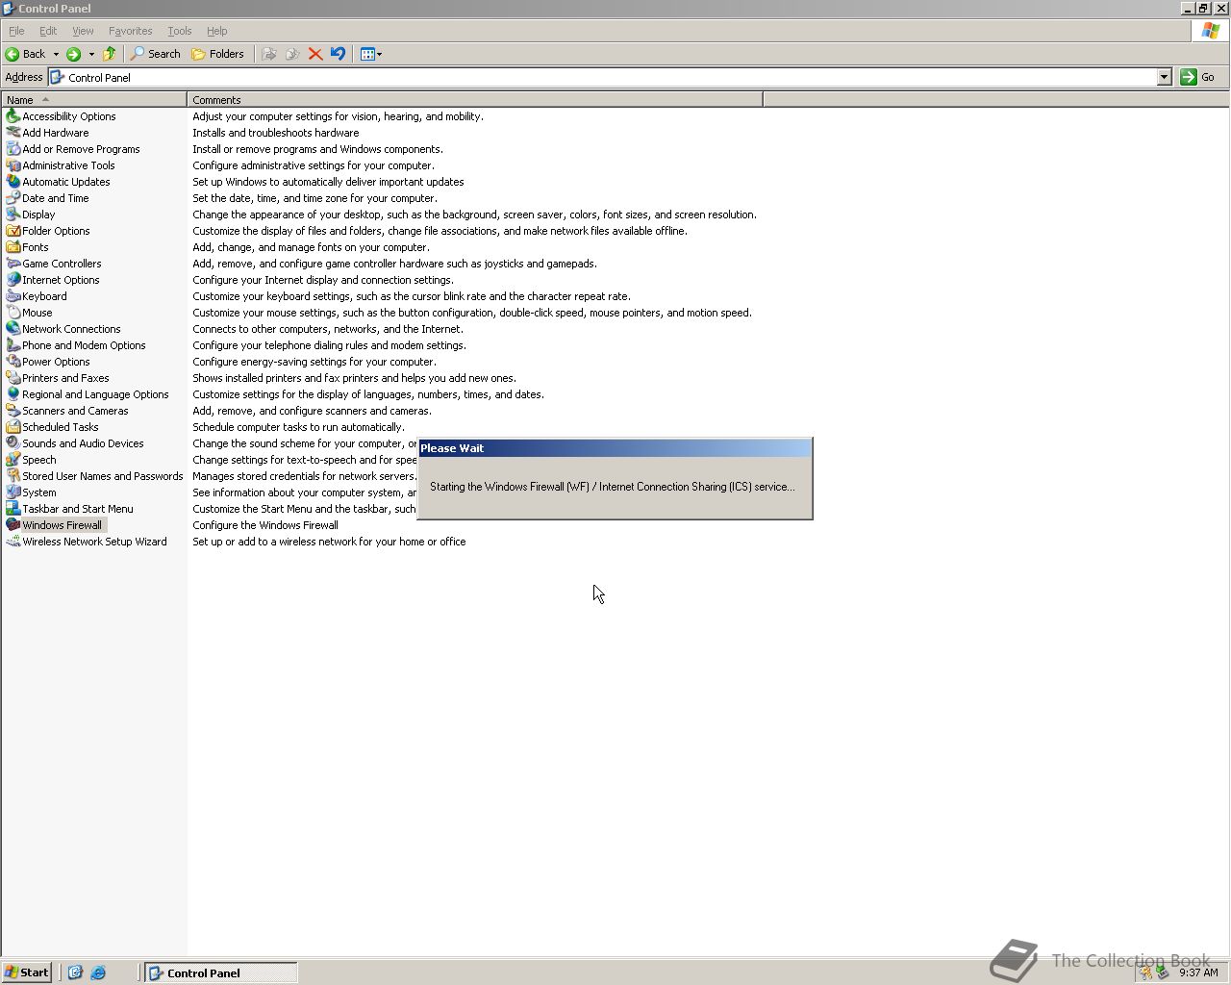Select the Phone and Modem Options icon

[13, 345]
